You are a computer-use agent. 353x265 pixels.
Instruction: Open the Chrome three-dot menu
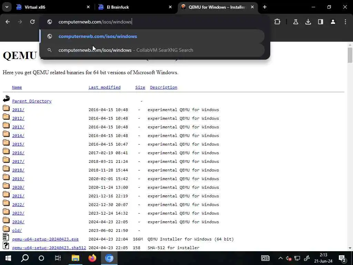pyautogui.click(x=345, y=22)
